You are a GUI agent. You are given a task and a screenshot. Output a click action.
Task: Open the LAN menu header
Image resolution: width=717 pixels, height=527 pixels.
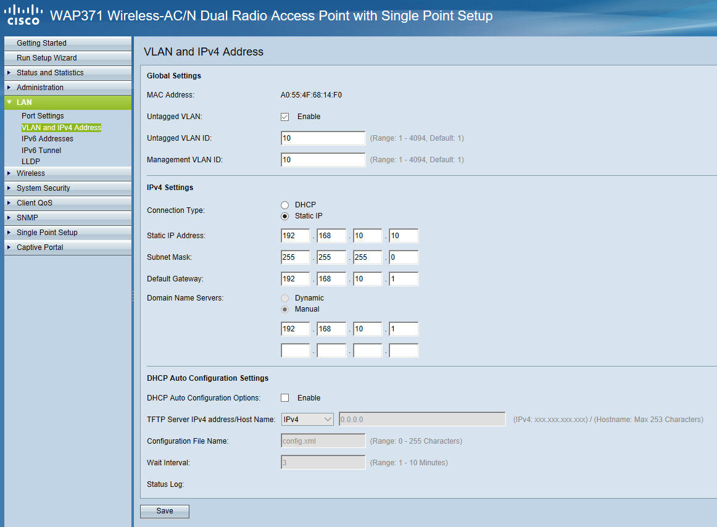pos(68,102)
